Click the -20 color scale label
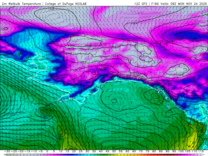This screenshot has height=156, width=208. (x=21, y=151)
